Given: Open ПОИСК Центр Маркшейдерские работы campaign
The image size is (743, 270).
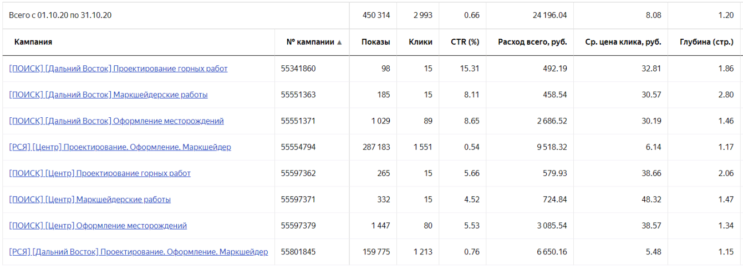Looking at the screenshot, I should click(90, 199).
